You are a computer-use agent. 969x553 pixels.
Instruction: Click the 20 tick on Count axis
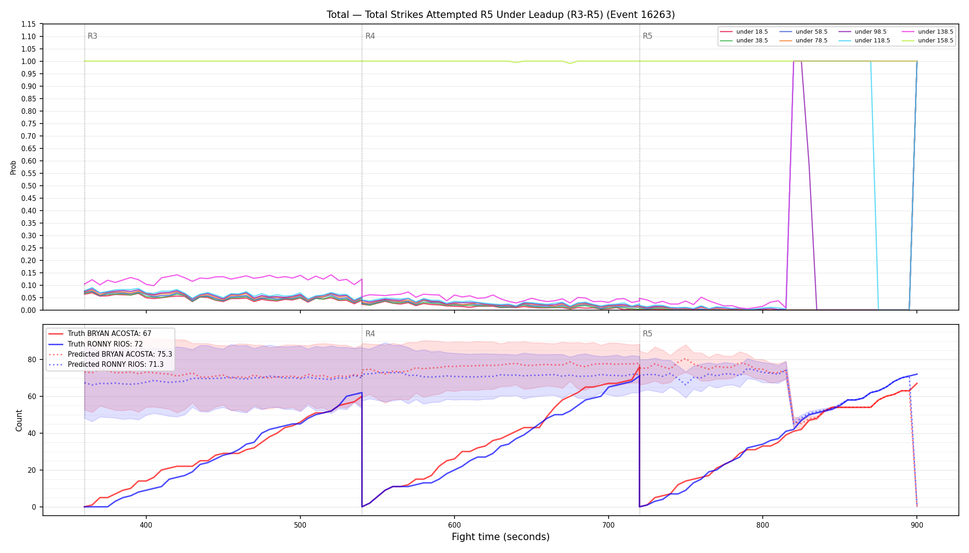pos(32,470)
